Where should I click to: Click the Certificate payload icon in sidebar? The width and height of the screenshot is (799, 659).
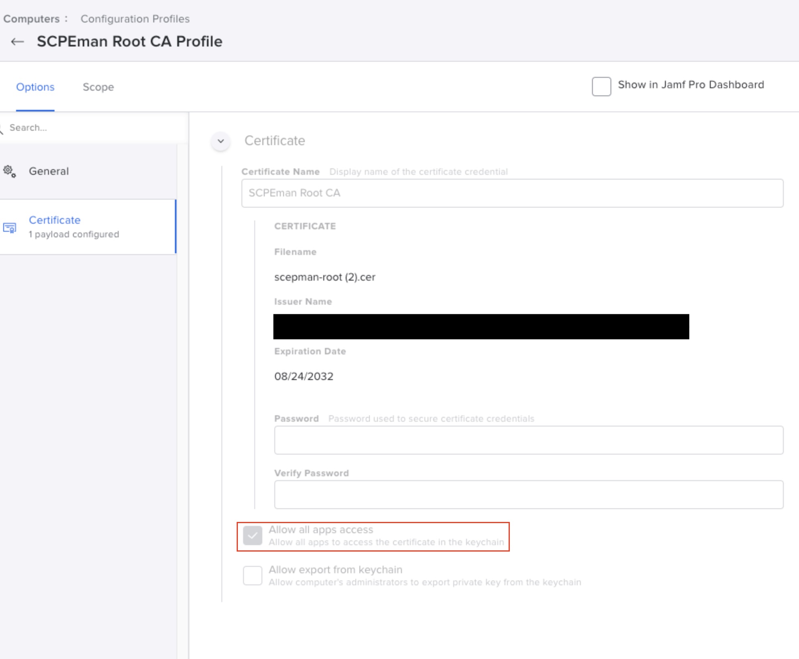(10, 228)
